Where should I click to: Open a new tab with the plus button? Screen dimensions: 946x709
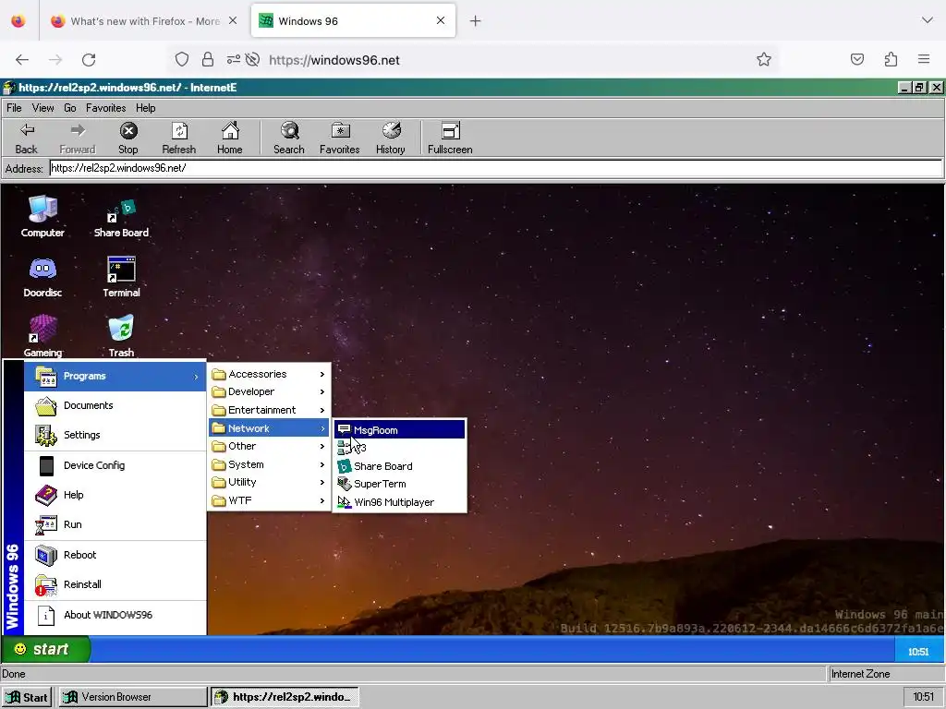pyautogui.click(x=476, y=21)
